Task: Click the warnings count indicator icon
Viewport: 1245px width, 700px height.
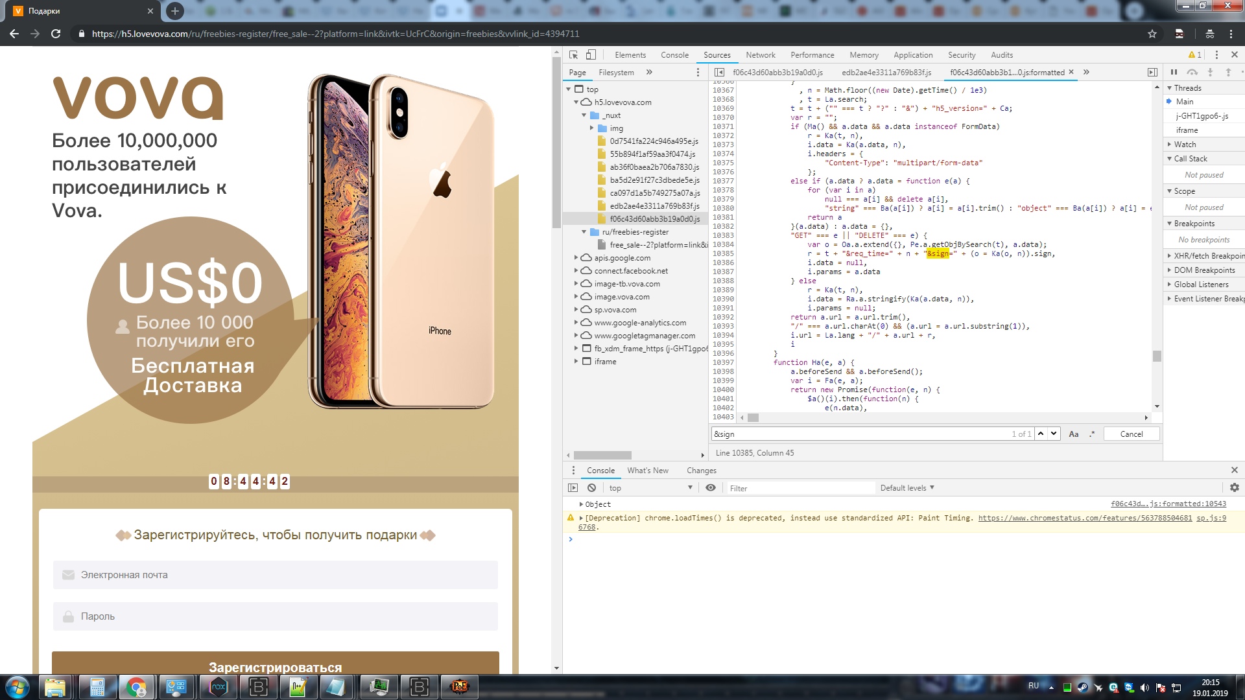Action: click(x=1194, y=55)
